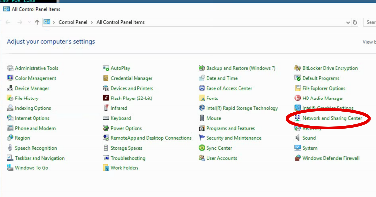Screen dimensions: 376x197
Task: Click the Troubleshooting link
Action: tap(128, 158)
